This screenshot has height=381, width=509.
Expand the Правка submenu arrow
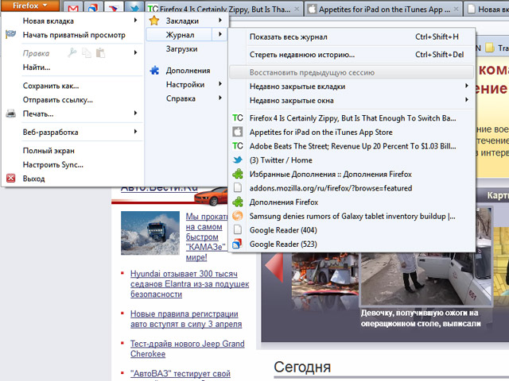135,52
